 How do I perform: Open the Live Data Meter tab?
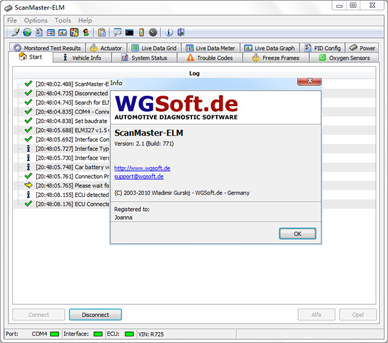pyautogui.click(x=210, y=48)
